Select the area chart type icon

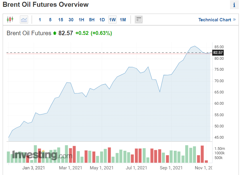click(24, 20)
